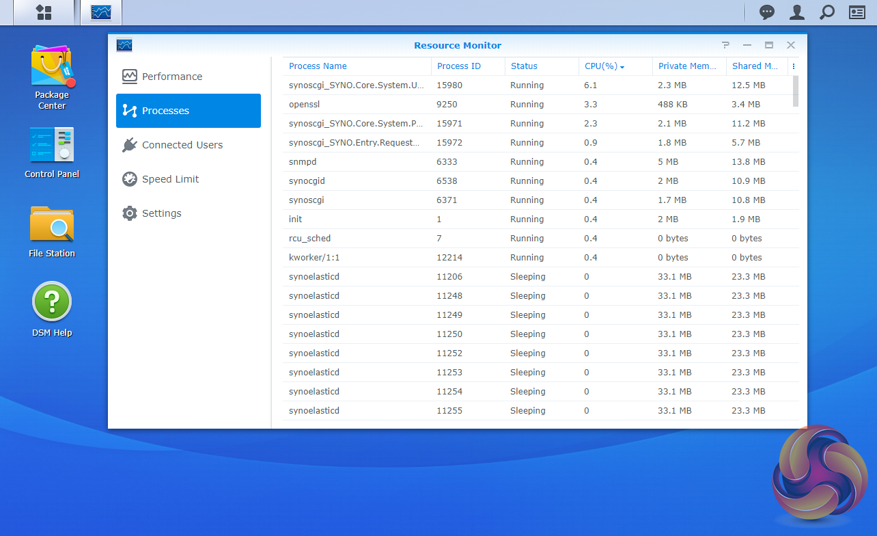
Task: Switch to the Performance tab
Action: [172, 77]
